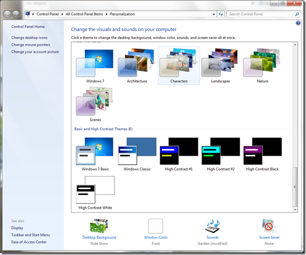Open the Sounds settings icon
Image resolution: width=306 pixels, height=255 pixels.
coord(212,226)
